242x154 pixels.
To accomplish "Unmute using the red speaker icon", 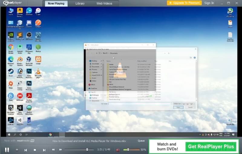I will [x=118, y=150].
